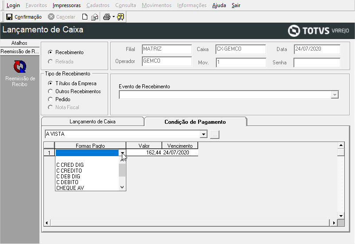355x244 pixels.
Task: Open the Ajuda menu
Action: click(x=219, y=5)
